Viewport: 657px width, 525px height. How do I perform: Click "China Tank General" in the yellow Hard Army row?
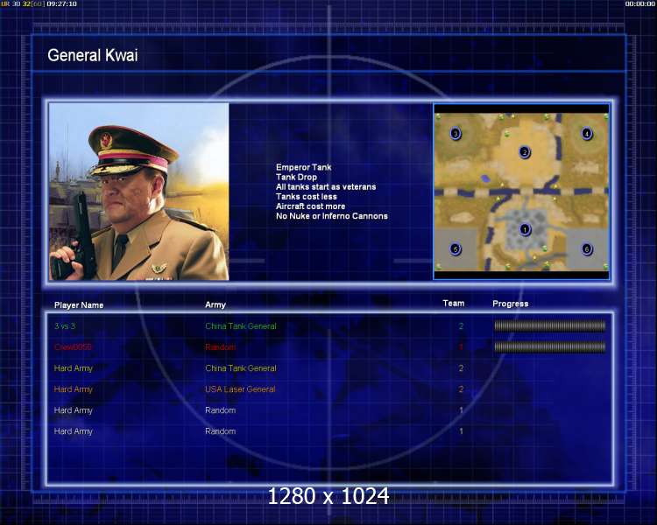coord(241,368)
